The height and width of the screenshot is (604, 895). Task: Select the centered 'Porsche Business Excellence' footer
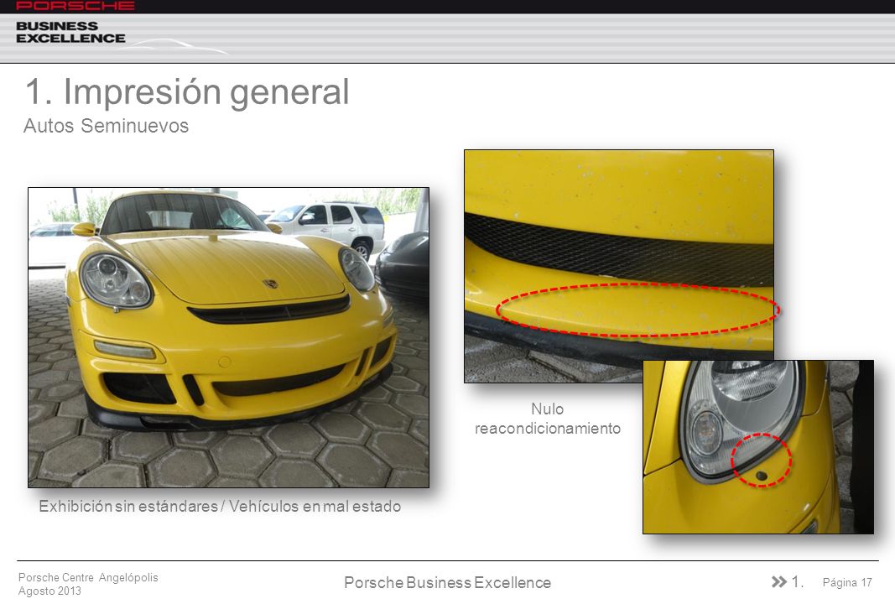(448, 582)
